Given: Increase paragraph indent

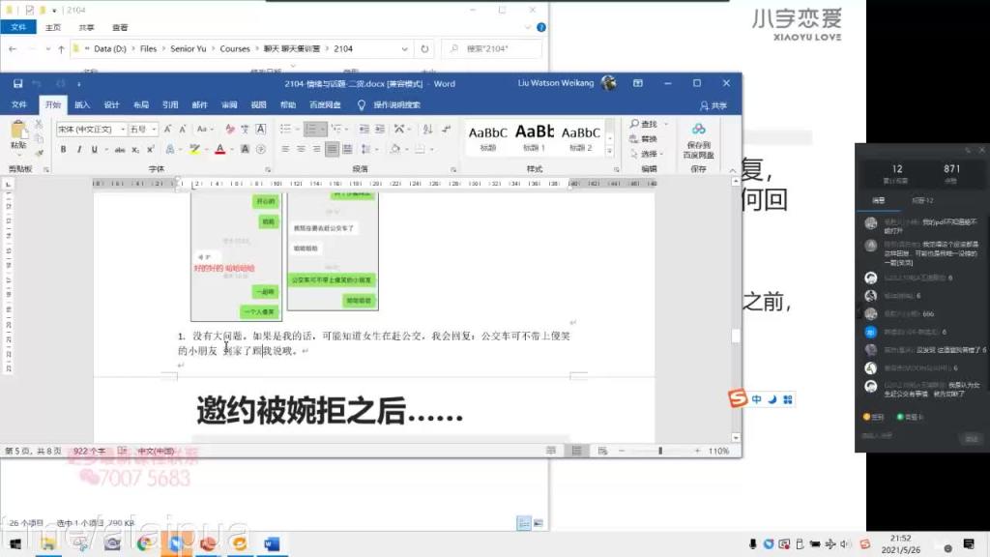Looking at the screenshot, I should click(379, 129).
